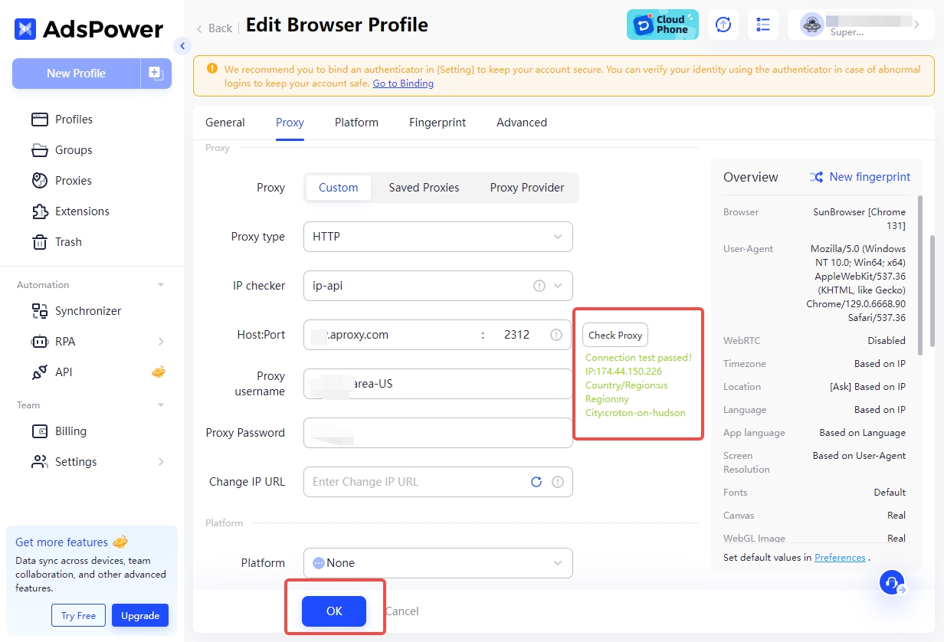Viewport: 944px width, 642px height.
Task: Open the Platform None dropdown
Action: click(x=438, y=563)
